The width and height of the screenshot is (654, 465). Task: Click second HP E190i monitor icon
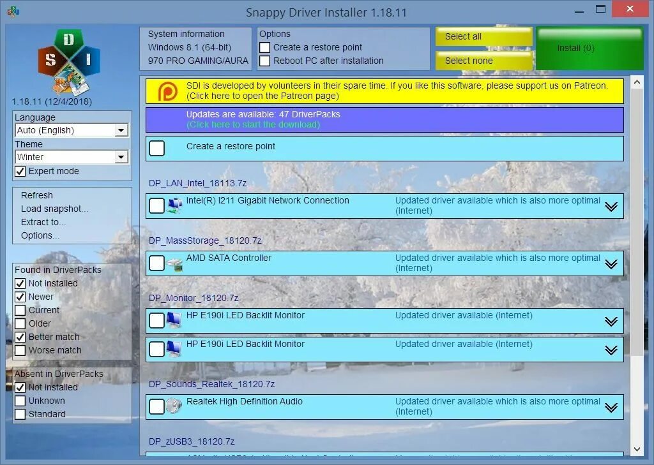(x=174, y=349)
